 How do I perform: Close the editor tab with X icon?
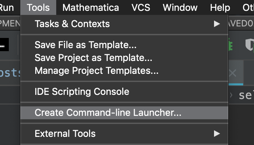(x=232, y=73)
